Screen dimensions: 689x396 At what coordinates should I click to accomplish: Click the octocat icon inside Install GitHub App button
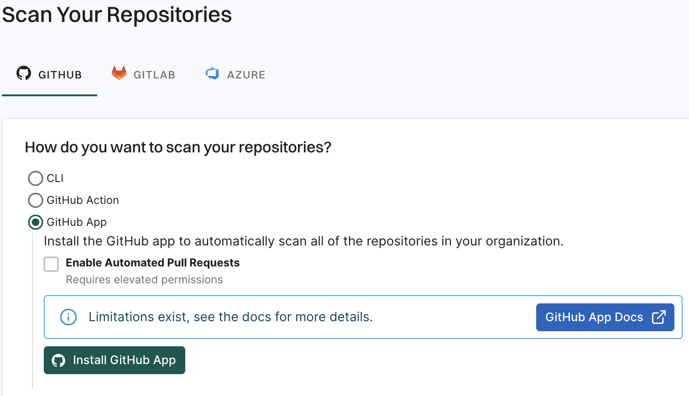(x=58, y=360)
